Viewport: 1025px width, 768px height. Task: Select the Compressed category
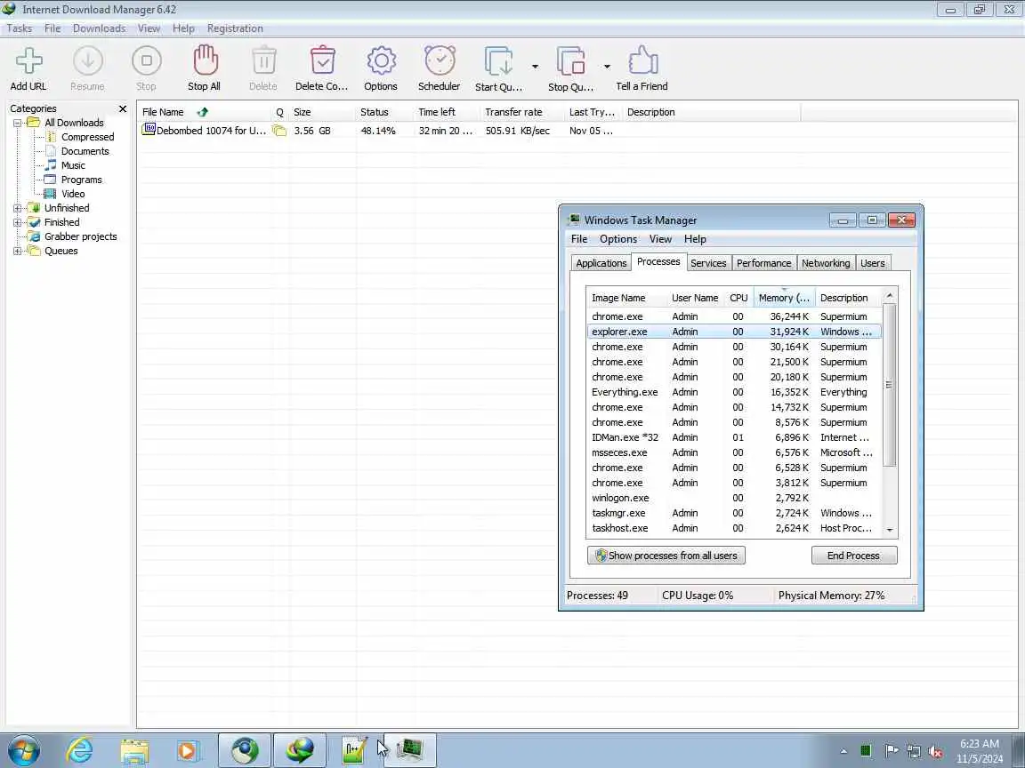87,137
